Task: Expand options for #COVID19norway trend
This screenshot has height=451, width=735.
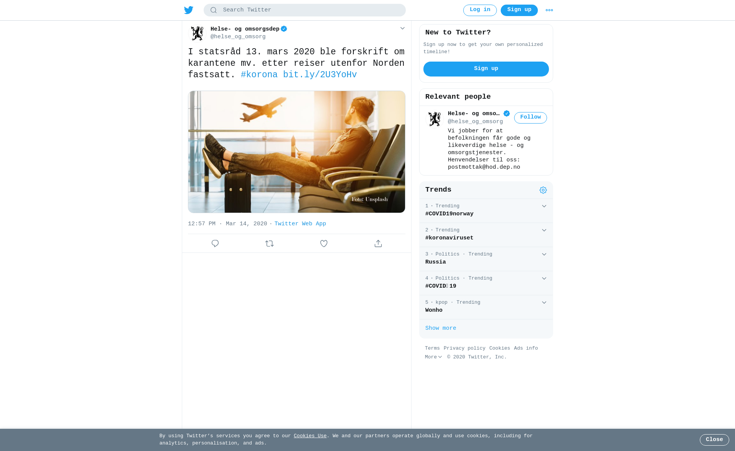Action: tap(544, 206)
